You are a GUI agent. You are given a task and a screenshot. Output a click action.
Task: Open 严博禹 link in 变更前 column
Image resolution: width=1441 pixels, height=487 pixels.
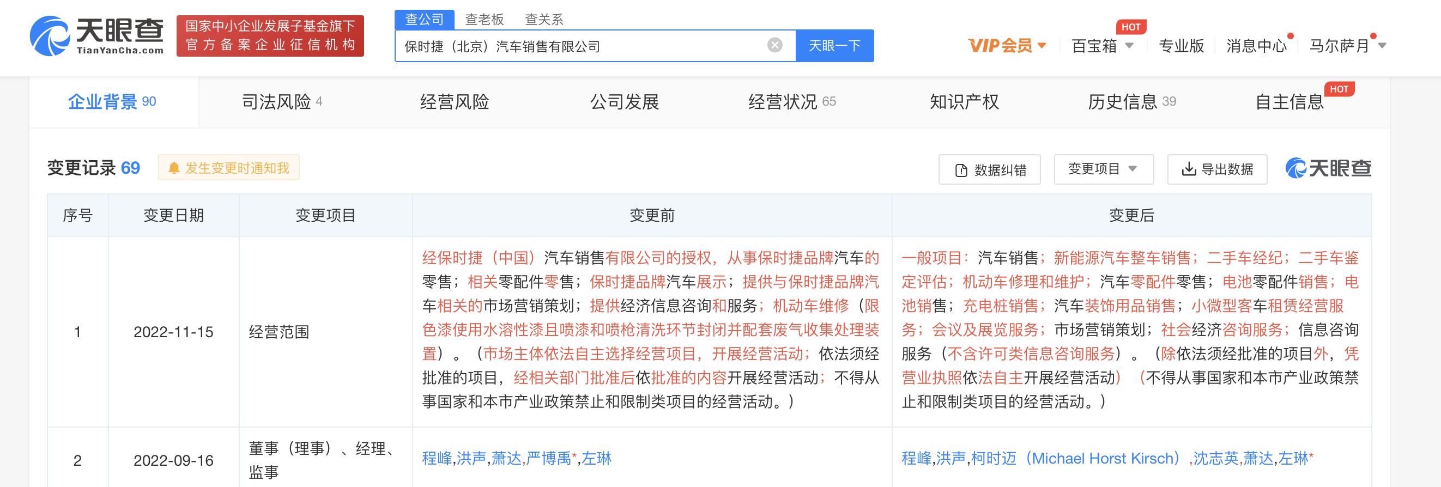(x=548, y=459)
